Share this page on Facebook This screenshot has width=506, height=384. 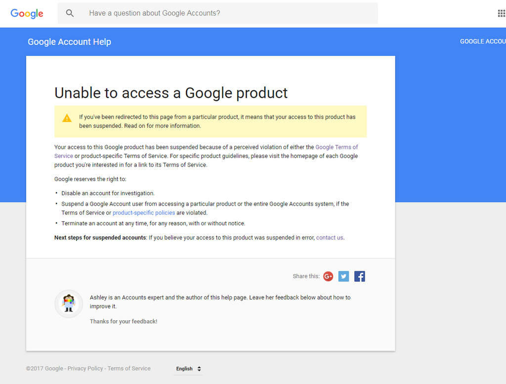click(x=360, y=276)
